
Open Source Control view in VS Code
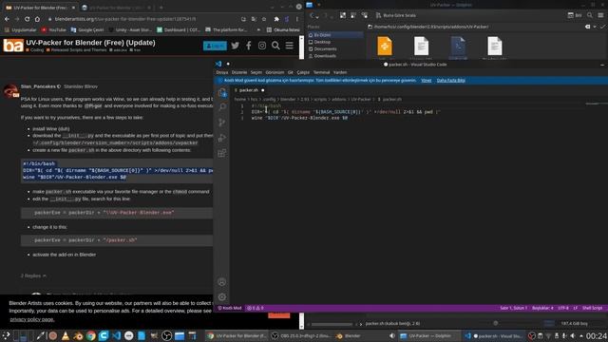point(221,123)
